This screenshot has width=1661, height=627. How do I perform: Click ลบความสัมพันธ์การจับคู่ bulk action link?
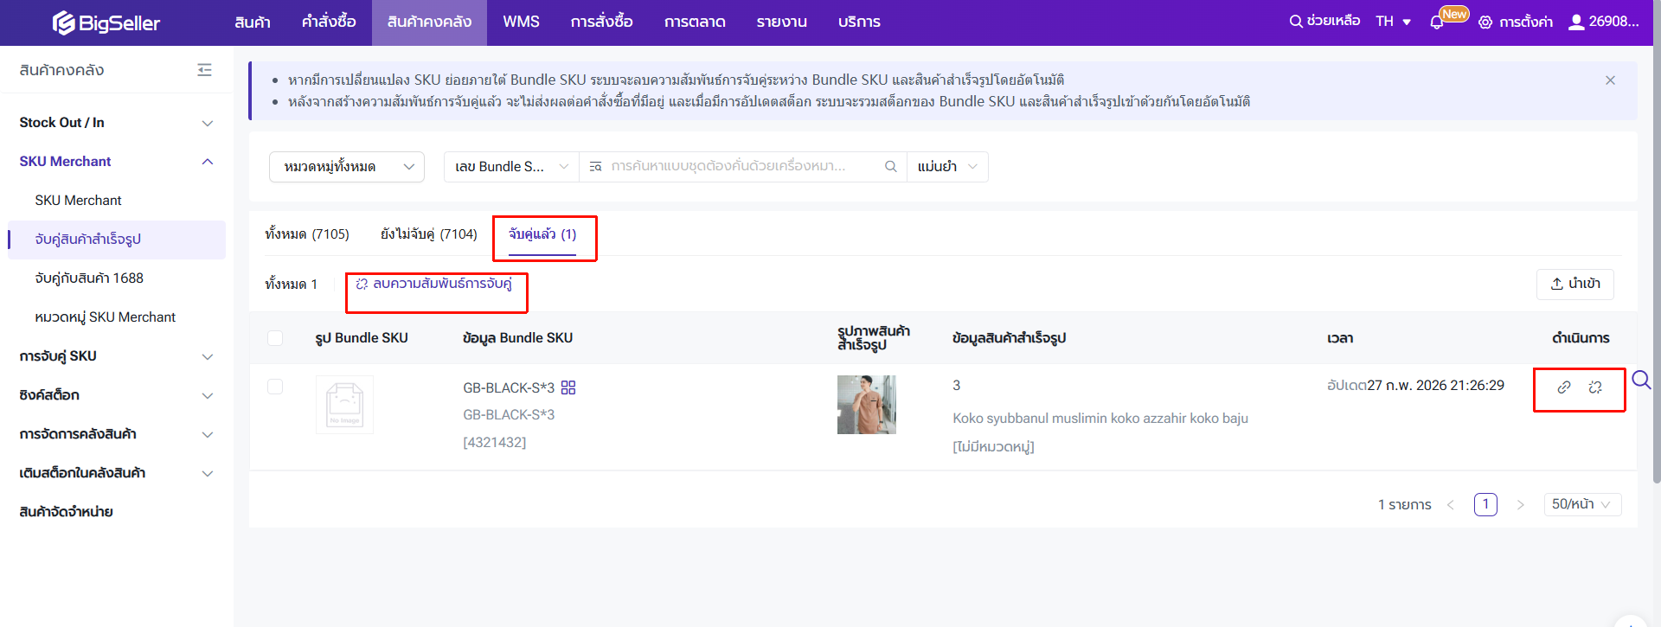[434, 284]
